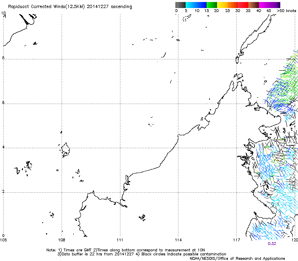The width and height of the screenshot is (298, 261).
Task: Click longitude label 114
Action: coord(178,240)
